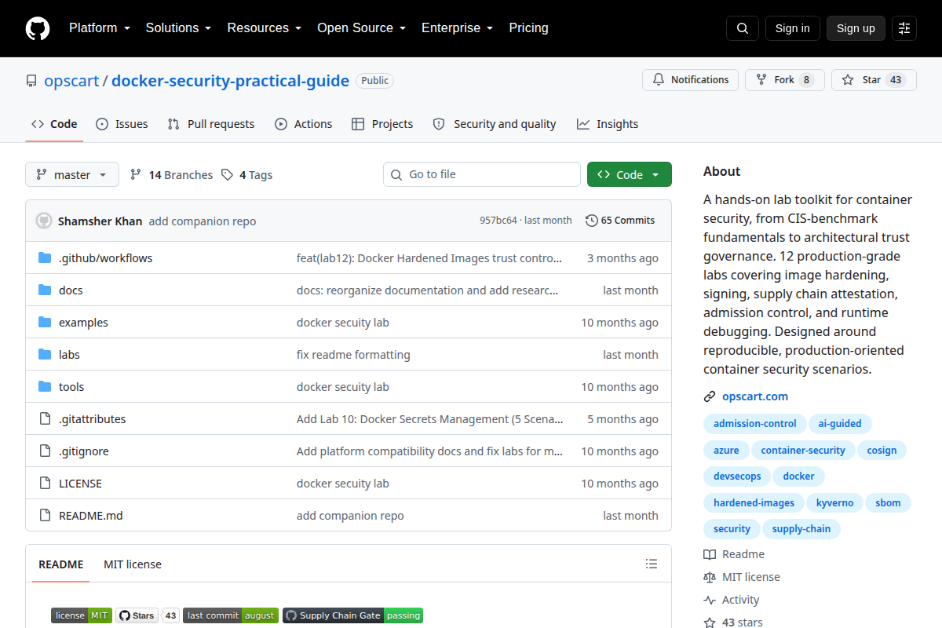Click the book icon beside Readme
Image resolution: width=942 pixels, height=628 pixels.
pyautogui.click(x=710, y=554)
